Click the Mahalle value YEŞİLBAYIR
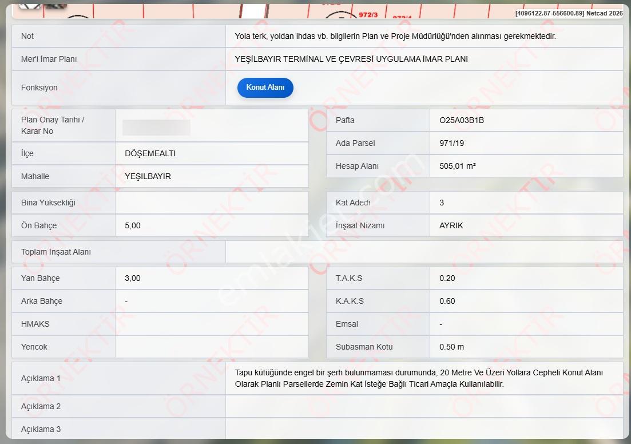Viewport: 631px width, 444px height. pos(148,176)
